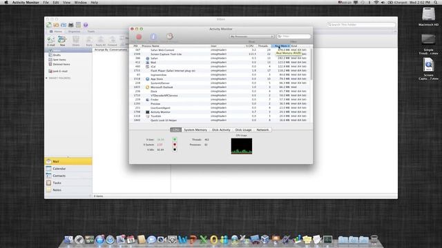Image resolution: width=442 pixels, height=248 pixels.
Task: Expand SMART FOLDERS in Outlook sidebar
Action: tap(47, 78)
